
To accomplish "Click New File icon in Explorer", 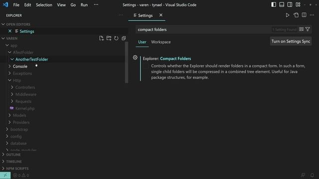I will pyautogui.click(x=101, y=38).
